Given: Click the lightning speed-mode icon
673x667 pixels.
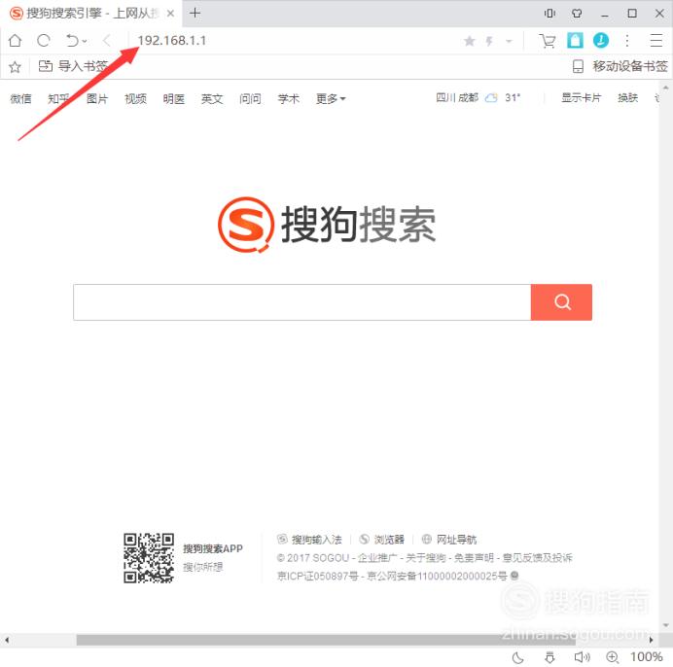Looking at the screenshot, I should 489,41.
